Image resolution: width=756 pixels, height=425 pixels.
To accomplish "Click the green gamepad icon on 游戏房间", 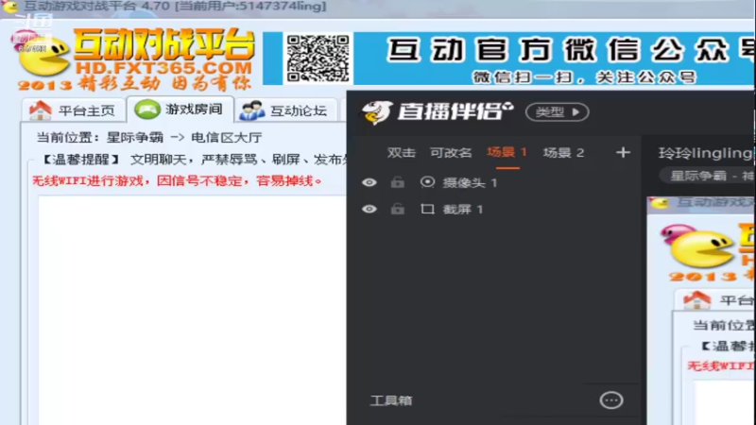I will tap(147, 110).
